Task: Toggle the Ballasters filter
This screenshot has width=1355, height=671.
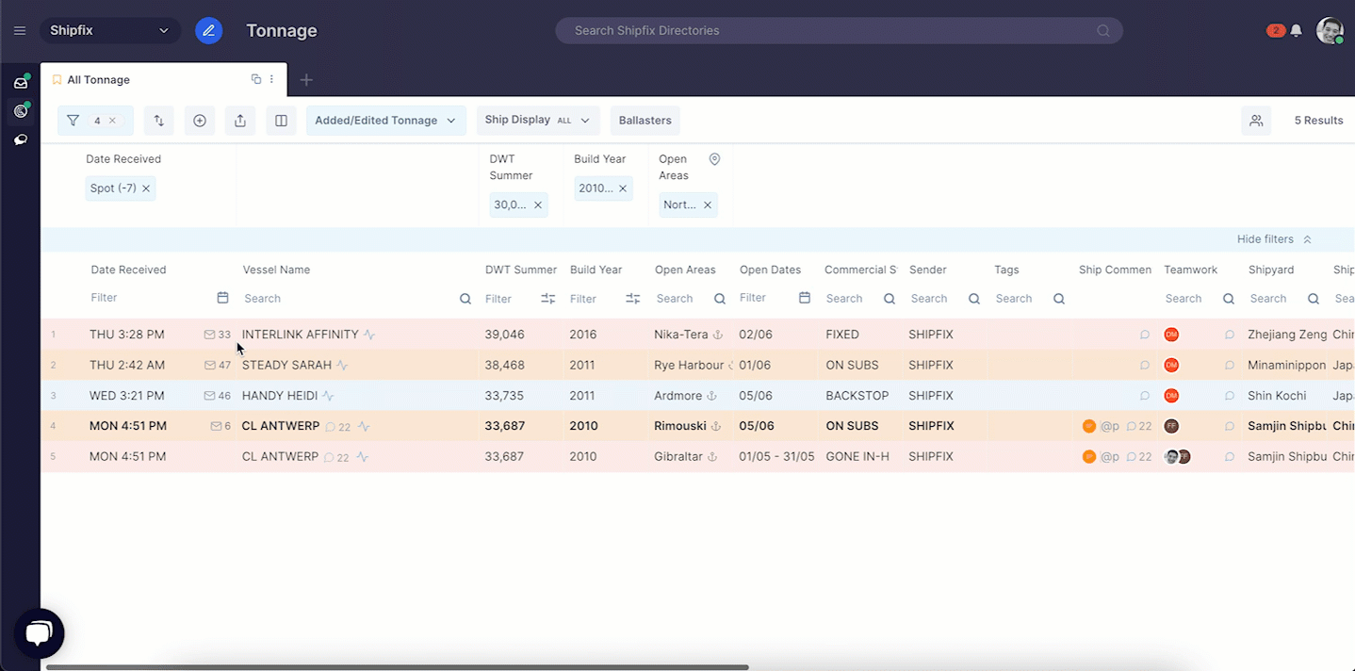Action: [645, 121]
